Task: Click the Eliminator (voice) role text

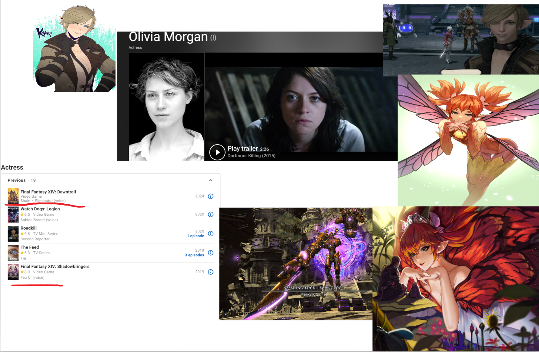Action: [50, 201]
